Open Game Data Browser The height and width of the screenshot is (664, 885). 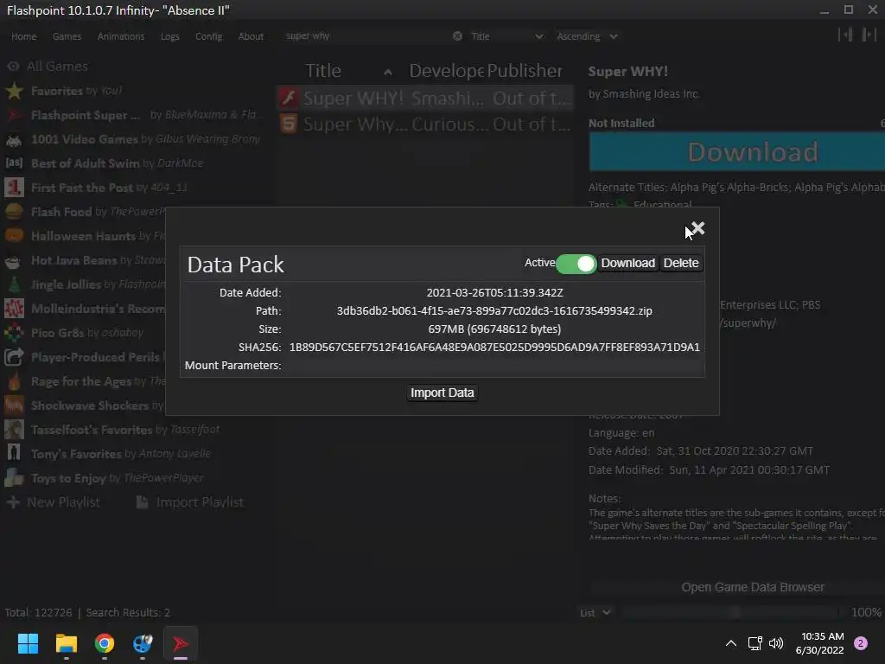pos(753,587)
